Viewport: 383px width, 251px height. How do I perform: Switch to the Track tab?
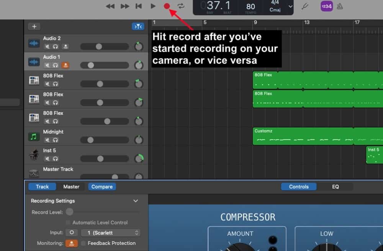click(42, 187)
